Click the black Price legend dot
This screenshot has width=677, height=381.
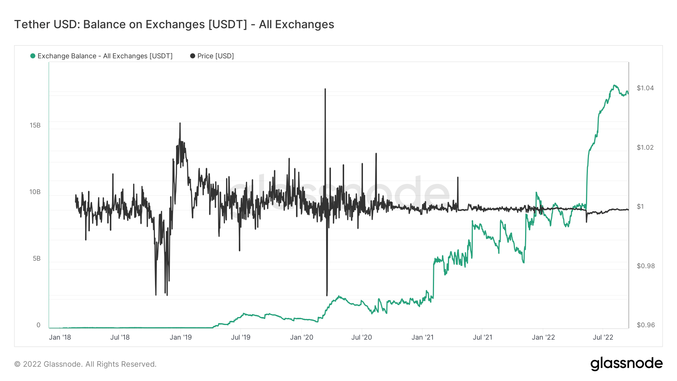(x=193, y=56)
